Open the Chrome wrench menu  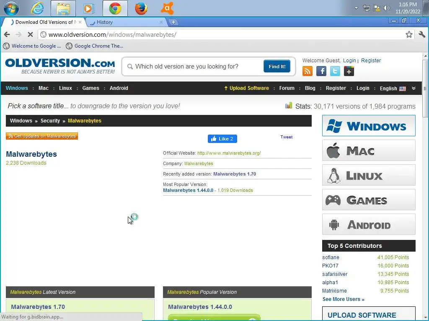pos(422,34)
